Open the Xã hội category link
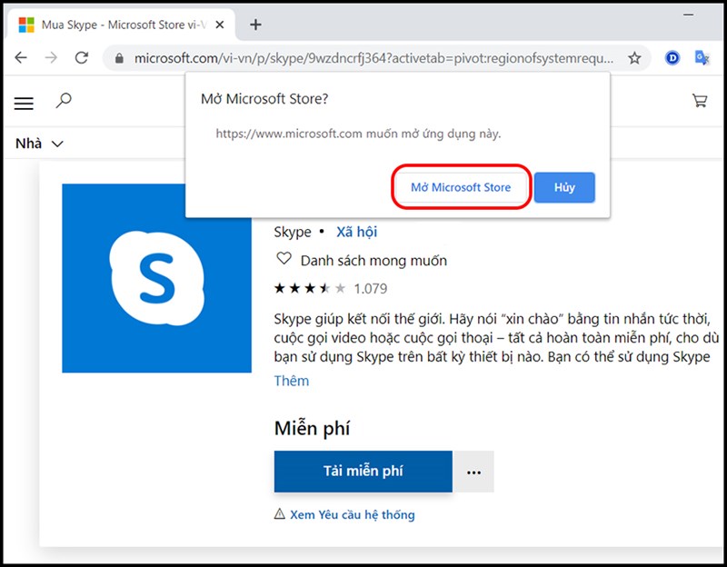 pyautogui.click(x=356, y=232)
